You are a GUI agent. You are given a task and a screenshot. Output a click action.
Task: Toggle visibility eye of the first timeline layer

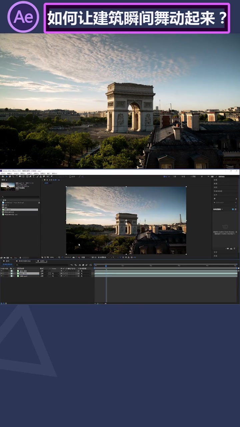coord(1,271)
